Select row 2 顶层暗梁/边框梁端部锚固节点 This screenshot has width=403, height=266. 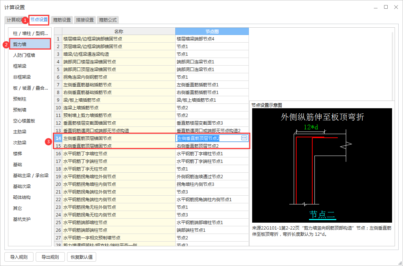coord(119,47)
